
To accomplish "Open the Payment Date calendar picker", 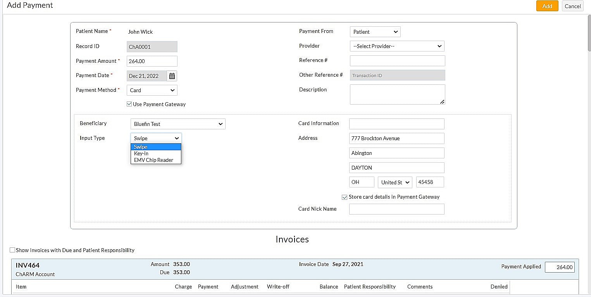I will 172,76.
